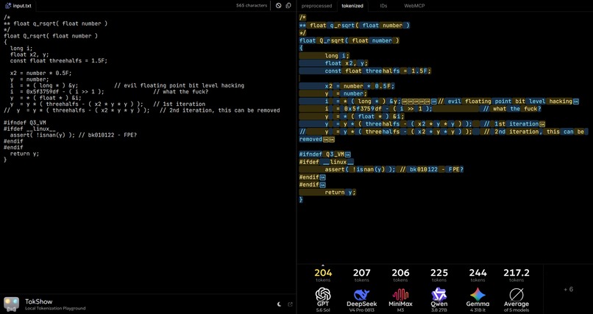This screenshot has height=314, width=593.
Task: Click the 204 tokens count for GPT
Action: click(x=323, y=272)
